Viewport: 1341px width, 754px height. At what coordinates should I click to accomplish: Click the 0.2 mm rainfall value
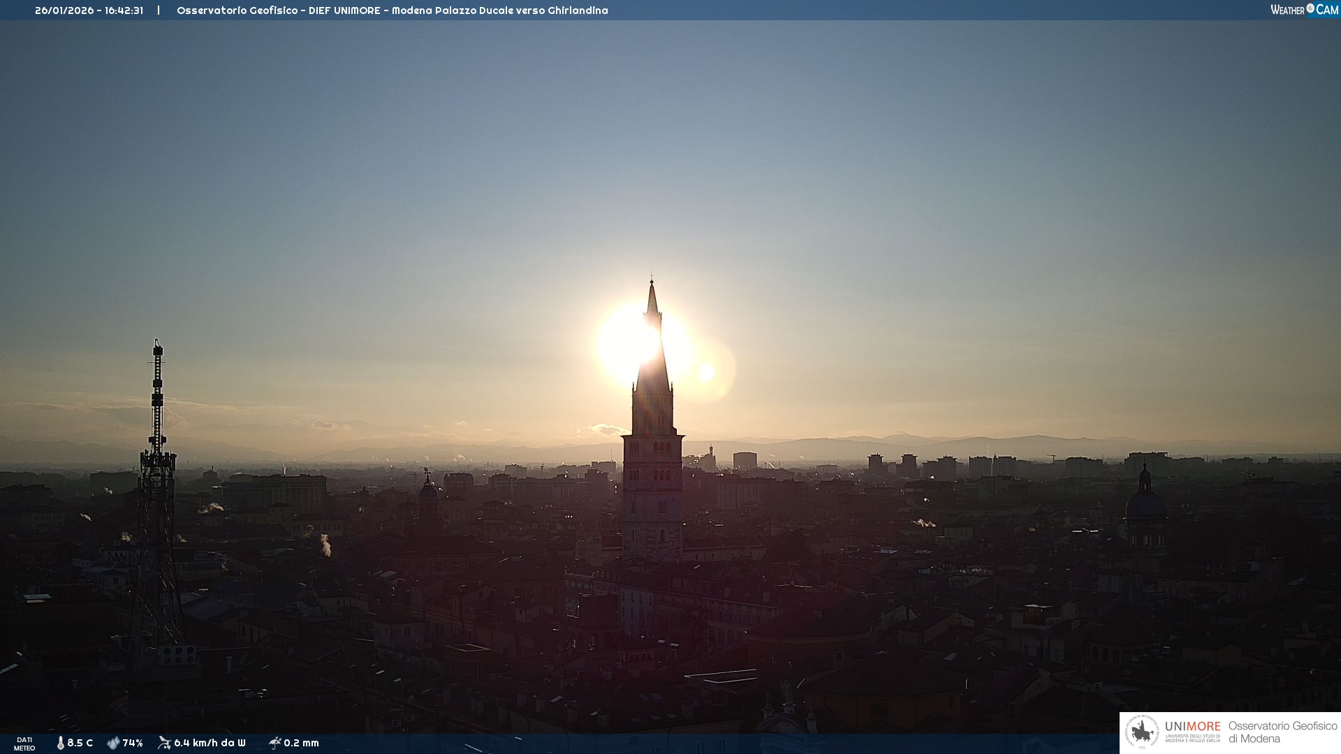(301, 743)
